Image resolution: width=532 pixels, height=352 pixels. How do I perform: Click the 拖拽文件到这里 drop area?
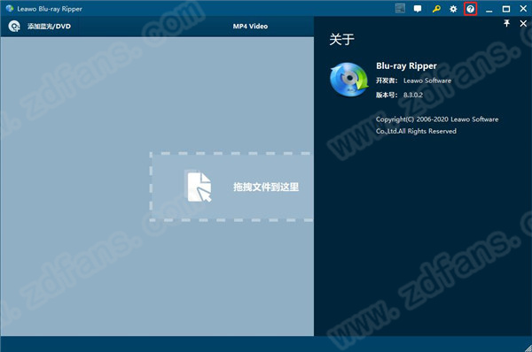click(231, 187)
